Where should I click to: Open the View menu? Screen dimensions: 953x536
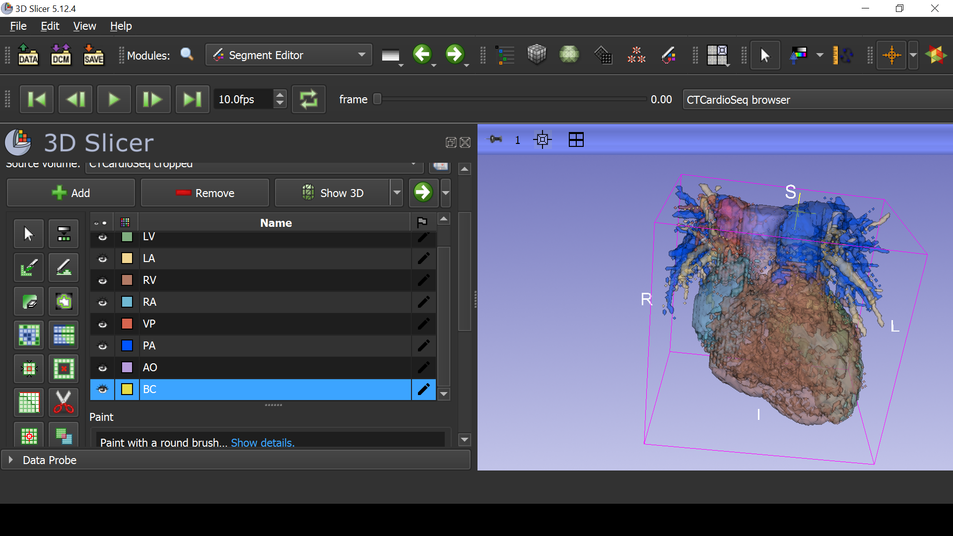point(85,26)
